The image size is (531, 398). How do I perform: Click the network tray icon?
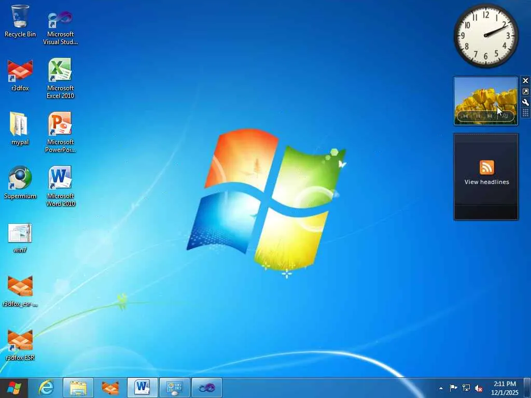466,388
